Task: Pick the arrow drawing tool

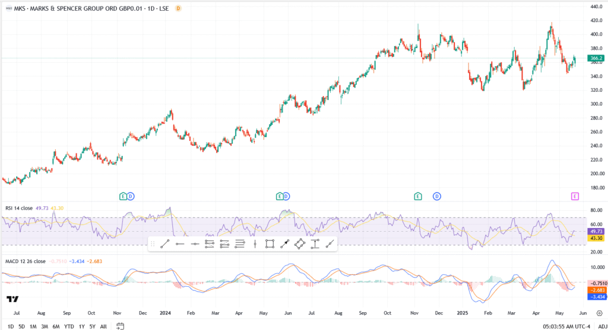Action: pos(284,244)
